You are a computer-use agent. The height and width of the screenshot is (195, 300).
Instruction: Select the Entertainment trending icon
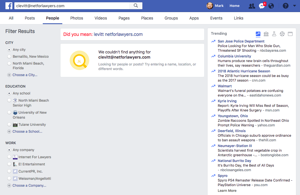pos(290,34)
